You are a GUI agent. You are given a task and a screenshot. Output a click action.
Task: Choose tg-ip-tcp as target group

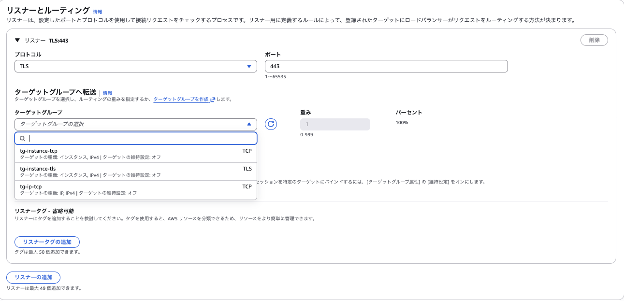97,189
